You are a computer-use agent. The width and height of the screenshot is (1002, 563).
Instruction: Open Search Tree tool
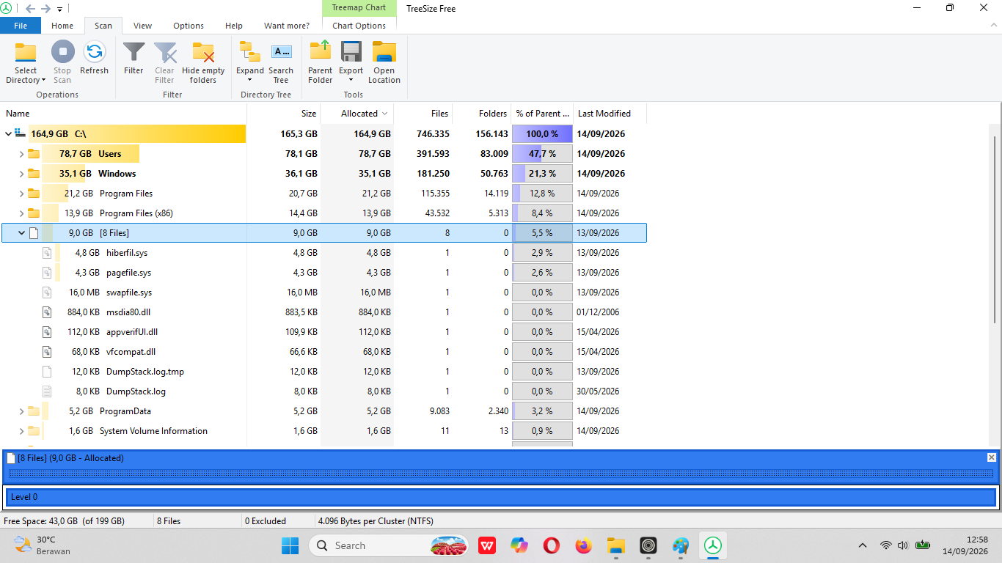tap(281, 63)
